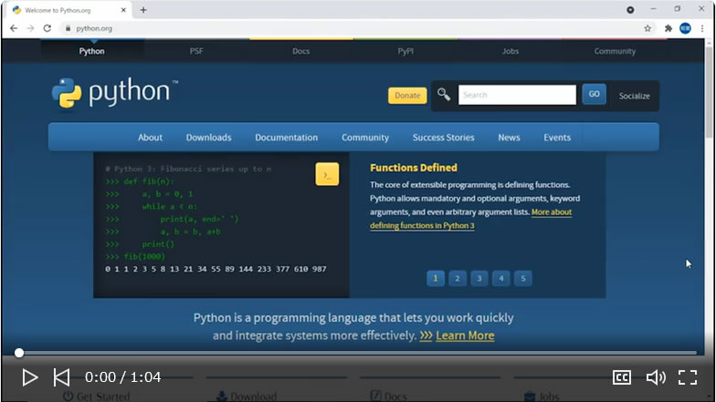Click the page vertical scrollbar
716x402 pixels.
click(x=709, y=91)
